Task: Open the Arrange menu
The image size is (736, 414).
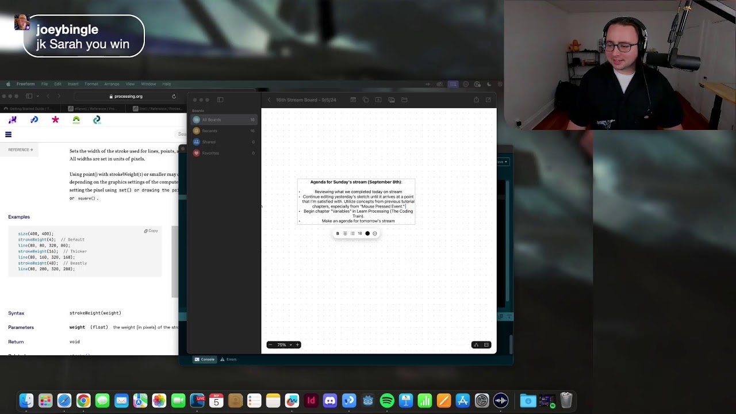Action: click(112, 84)
